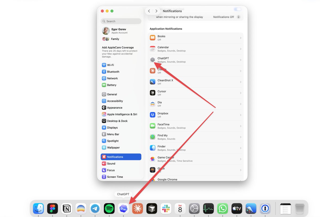This screenshot has width=320, height=217.
Task: Select Apple Intelligence & Siri in sidebar
Action: [121, 114]
